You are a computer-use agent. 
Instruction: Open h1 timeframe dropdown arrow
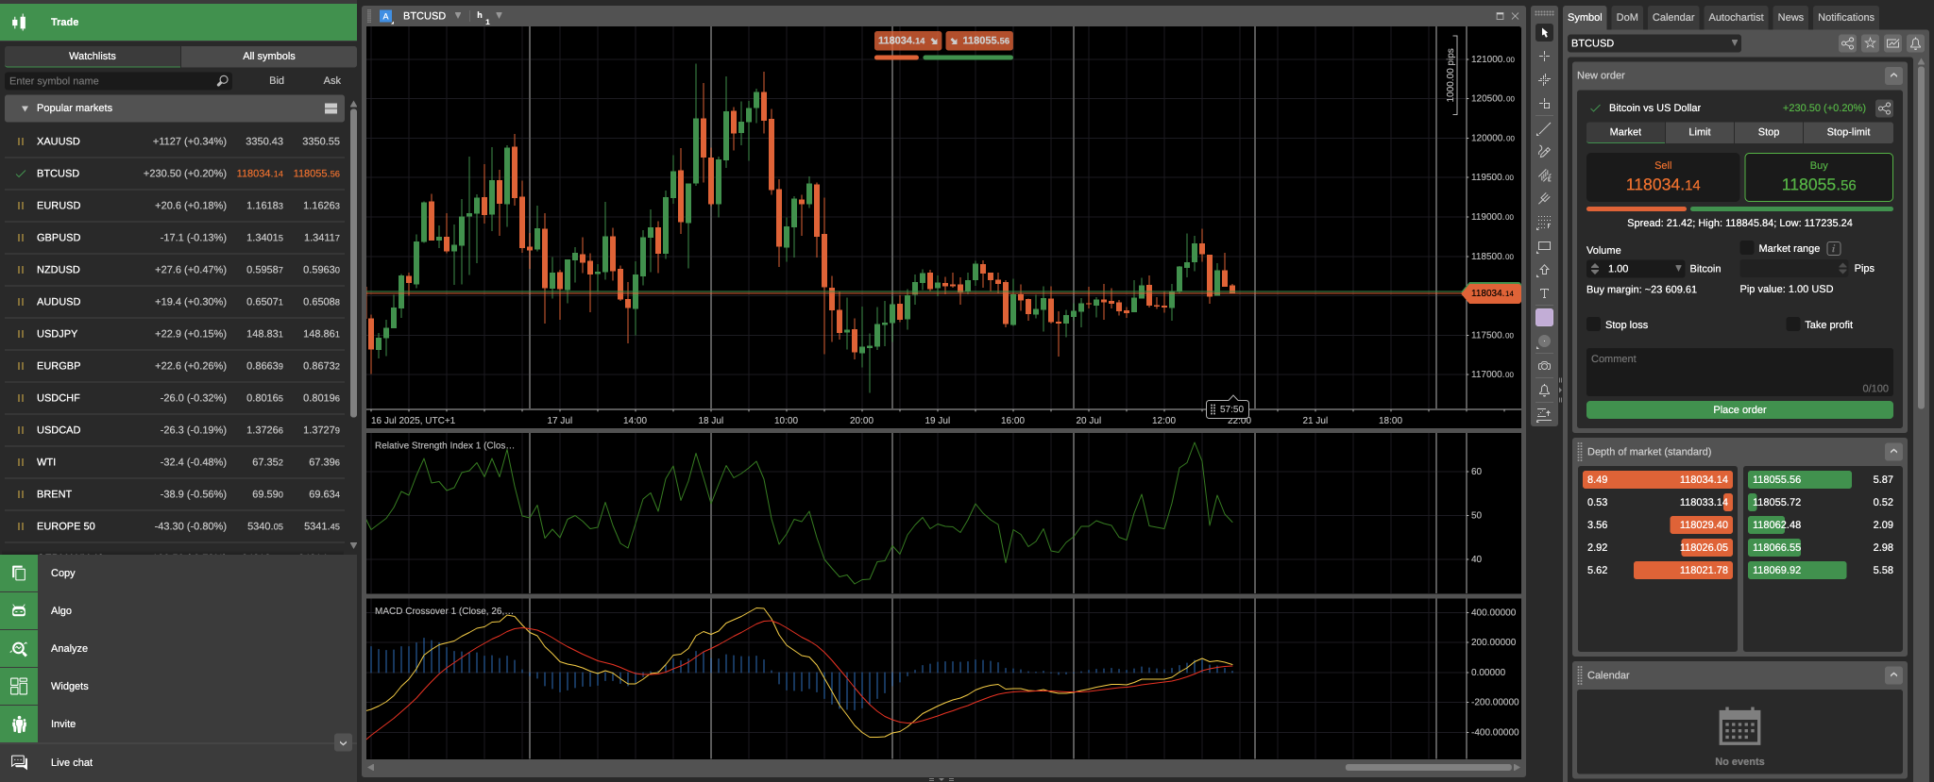(x=500, y=15)
